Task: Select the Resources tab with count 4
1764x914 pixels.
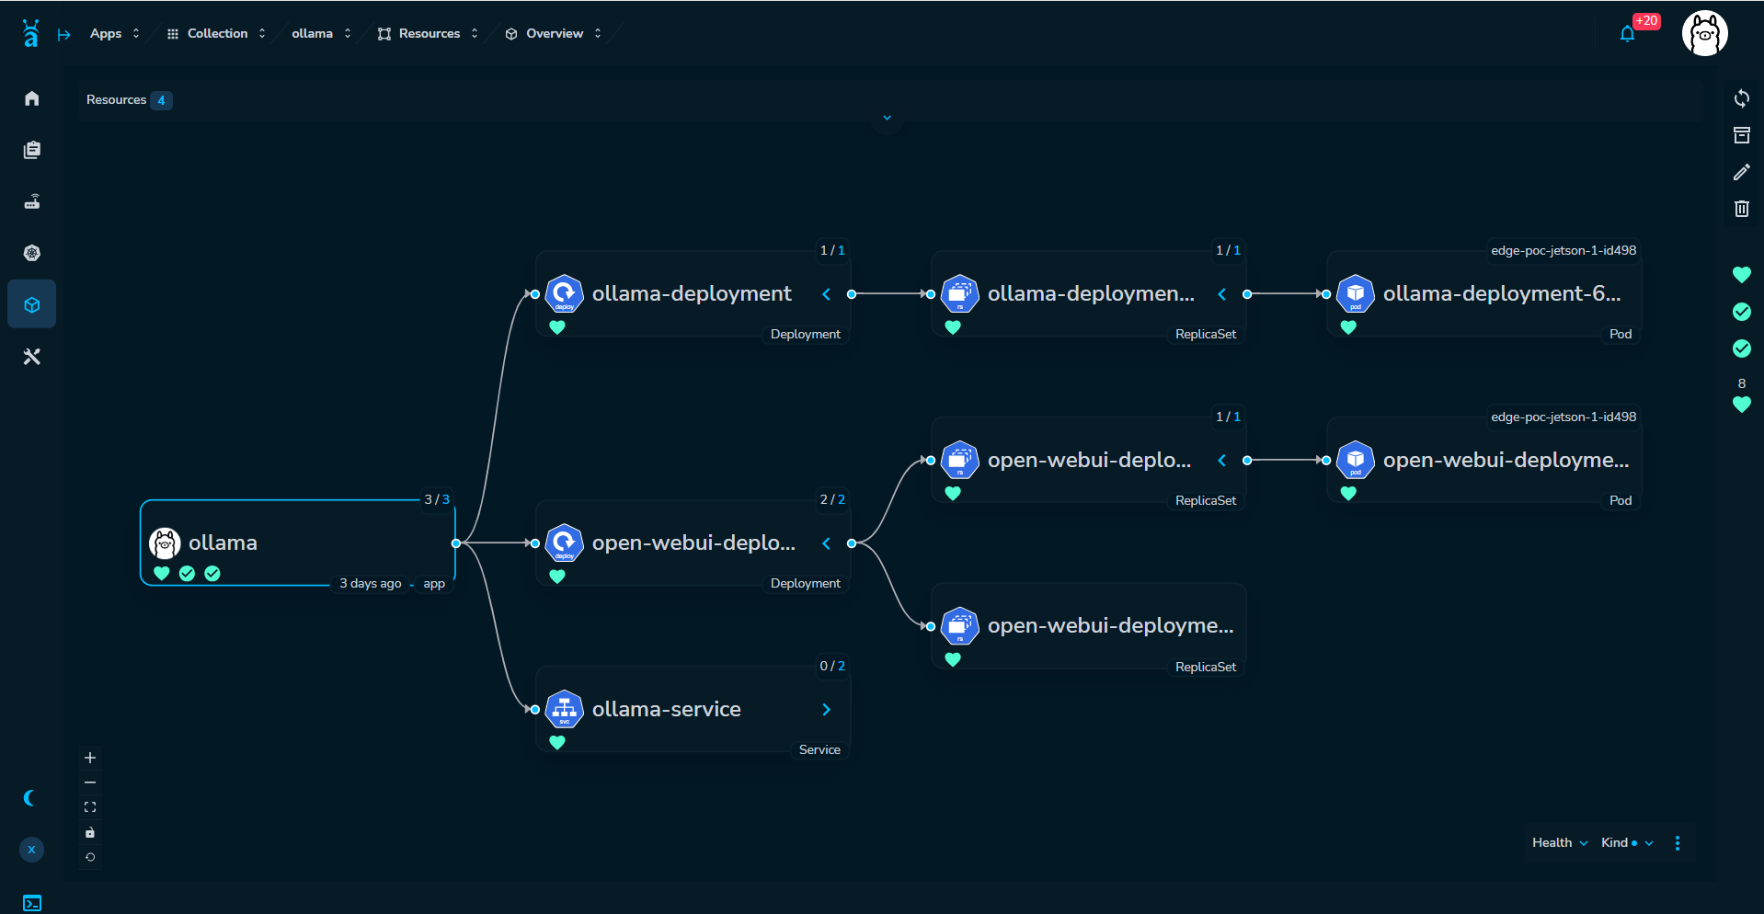Action: [x=129, y=100]
